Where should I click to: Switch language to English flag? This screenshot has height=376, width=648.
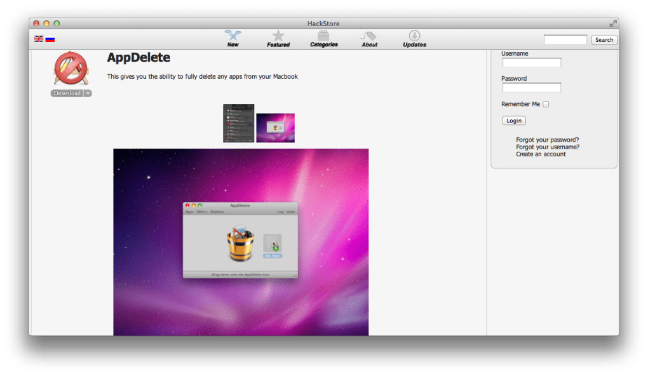point(39,39)
